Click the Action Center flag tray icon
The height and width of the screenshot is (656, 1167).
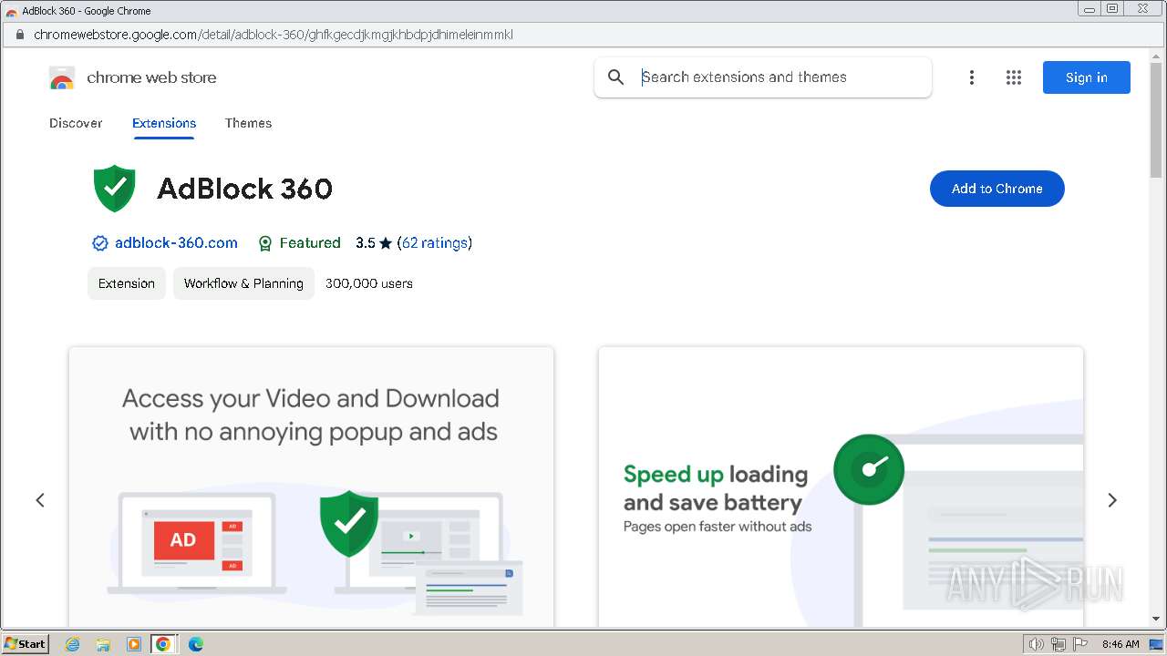click(x=1080, y=644)
